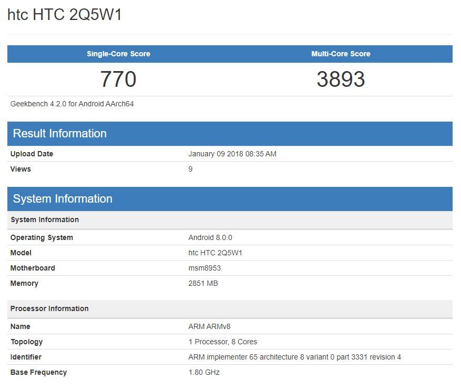The height and width of the screenshot is (389, 461).
Task: Select the Single-Core Score header
Action: (118, 54)
